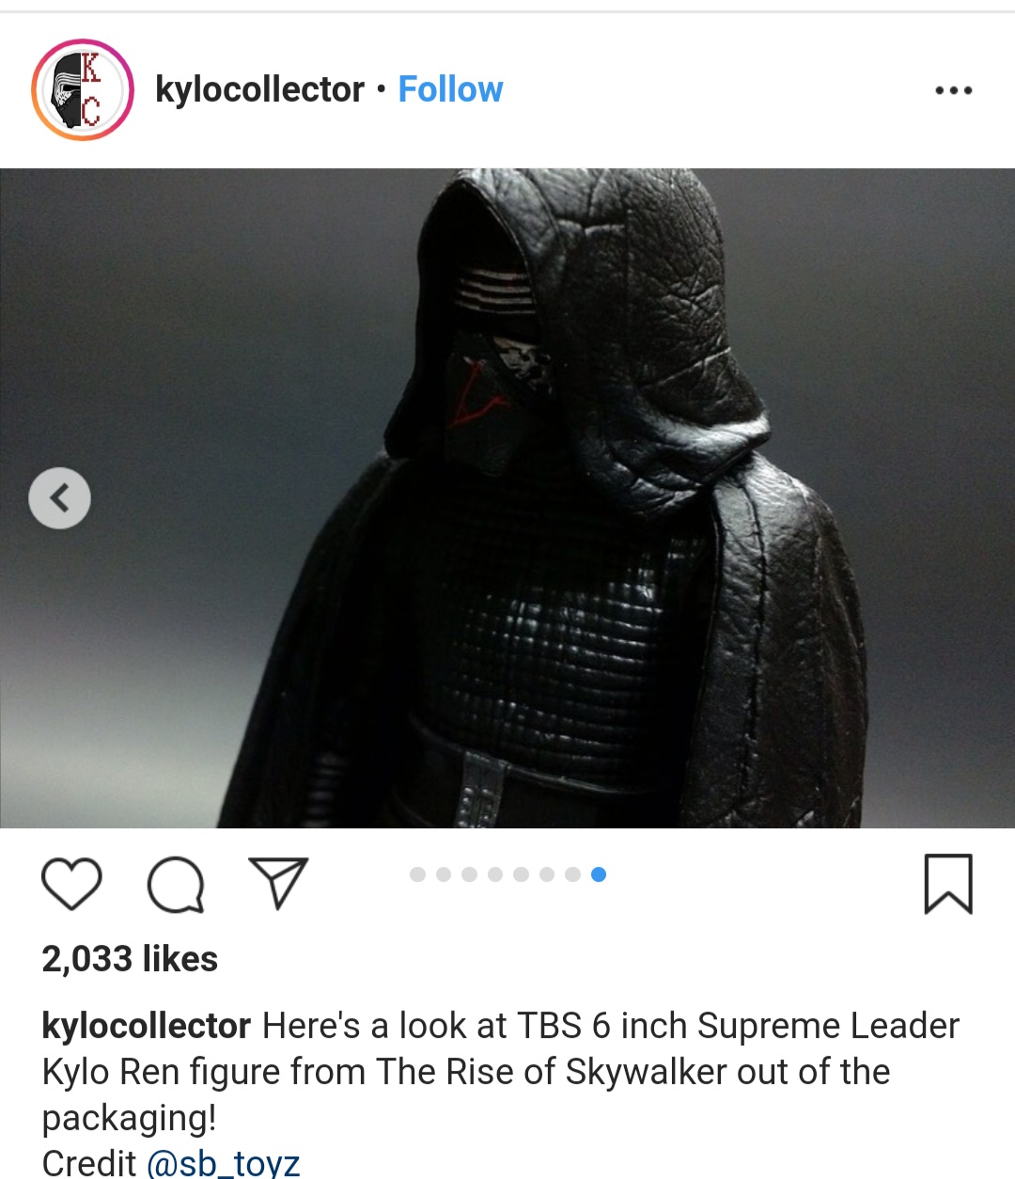View the 2,033 likes list

tap(130, 959)
